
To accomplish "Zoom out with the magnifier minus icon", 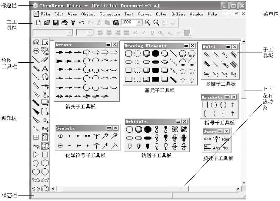I will [156, 23].
